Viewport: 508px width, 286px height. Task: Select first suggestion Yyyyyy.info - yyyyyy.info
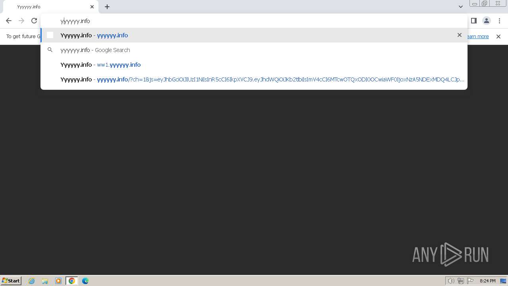(x=254, y=35)
